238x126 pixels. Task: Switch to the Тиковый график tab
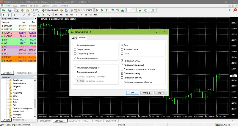point(24,73)
